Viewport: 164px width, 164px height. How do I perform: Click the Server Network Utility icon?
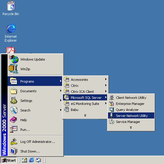(x=111, y=115)
